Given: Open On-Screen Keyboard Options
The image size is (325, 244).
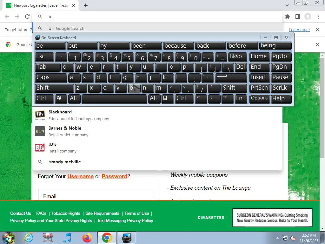Looking at the screenshot, I should pyautogui.click(x=260, y=98).
